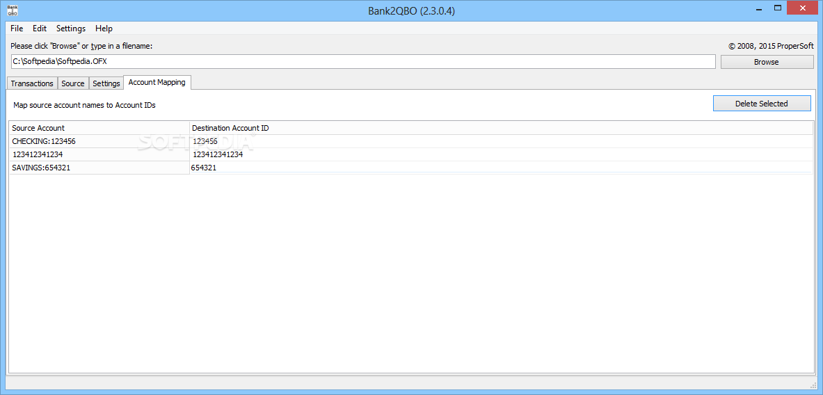Select the Account Mapping tab

tap(157, 82)
